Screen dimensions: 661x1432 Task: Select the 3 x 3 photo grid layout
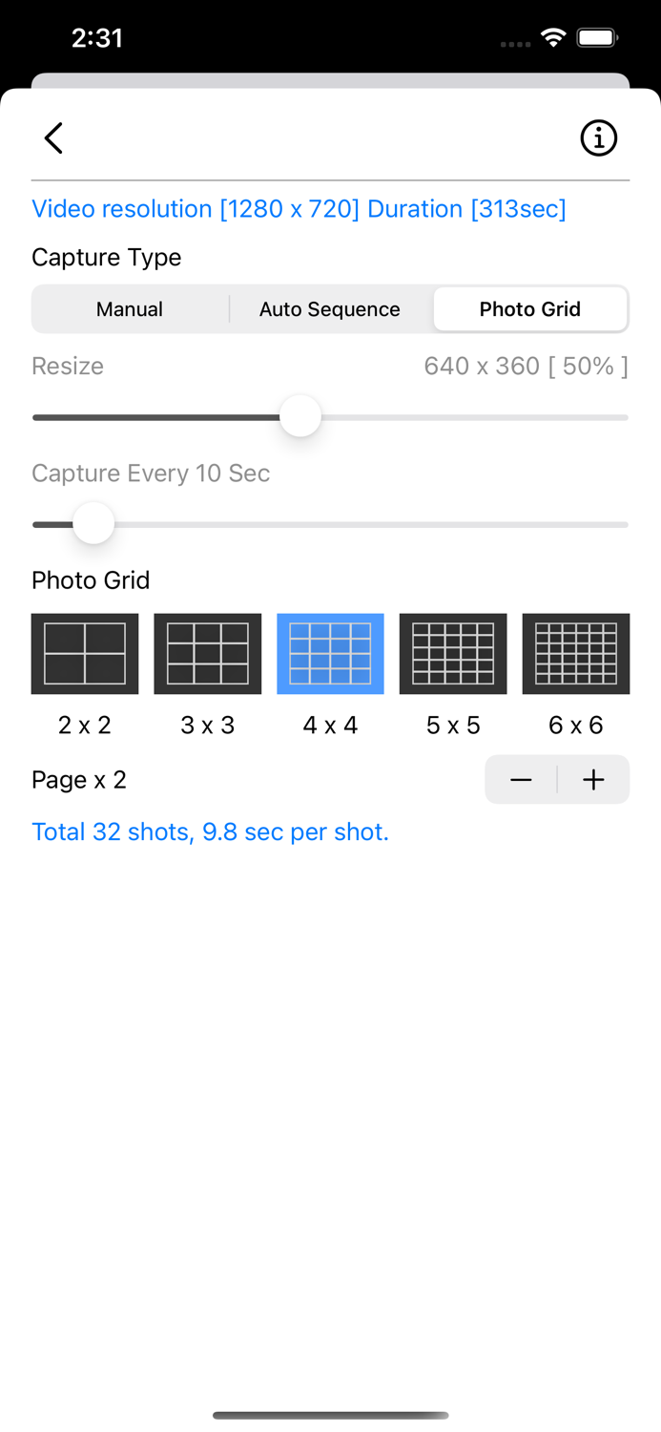[207, 653]
